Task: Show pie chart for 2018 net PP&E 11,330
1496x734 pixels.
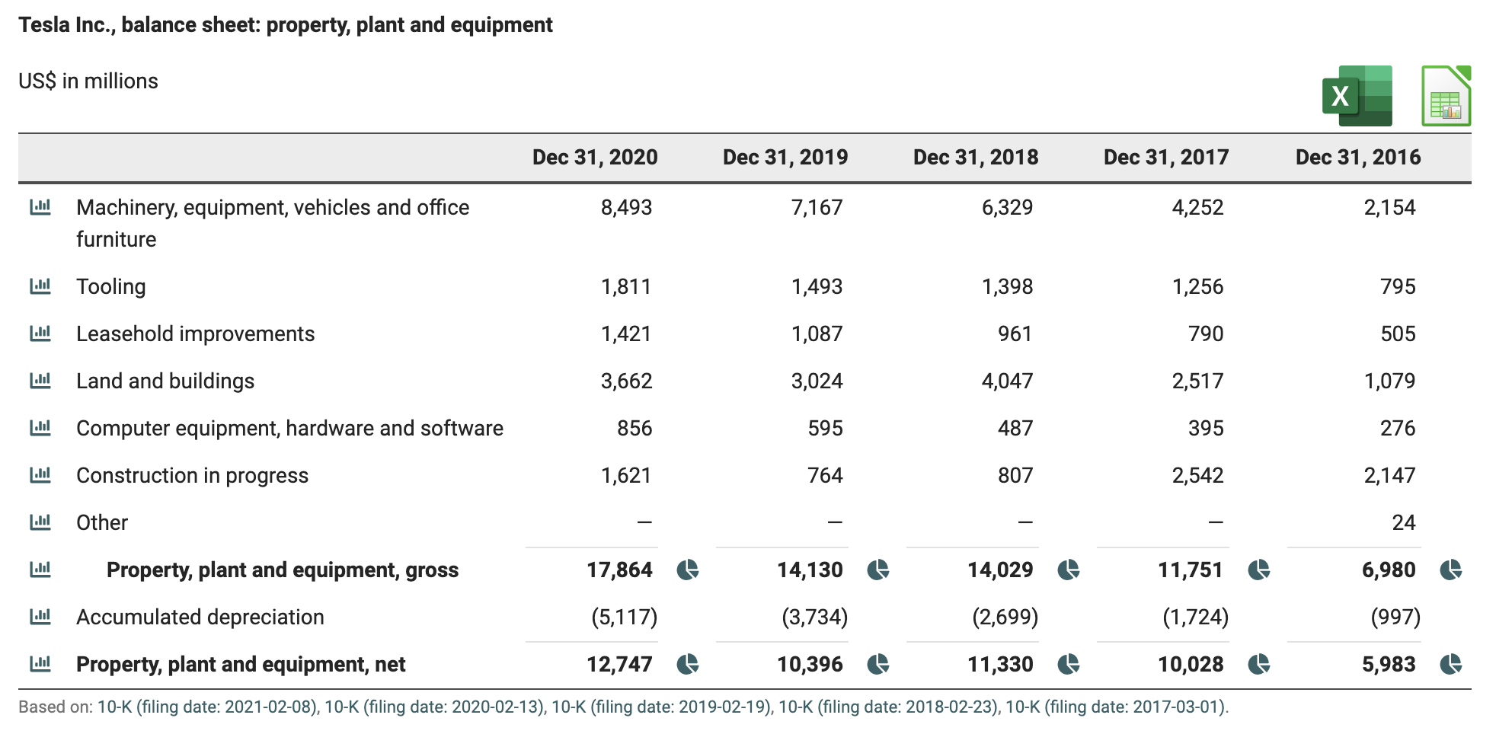Action: [1069, 664]
